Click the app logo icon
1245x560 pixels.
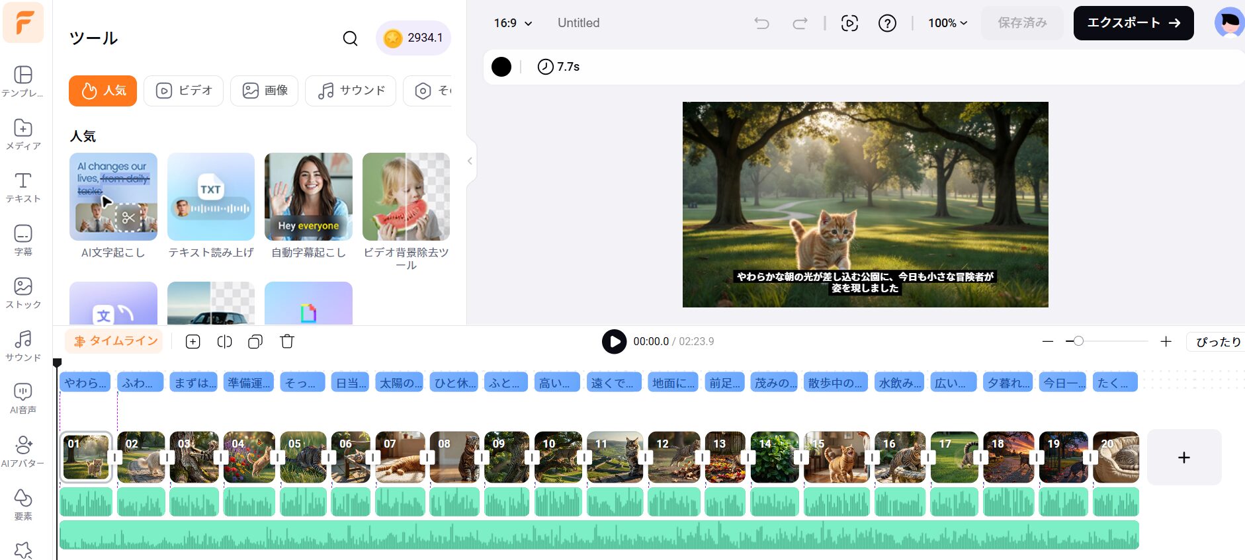tap(23, 23)
